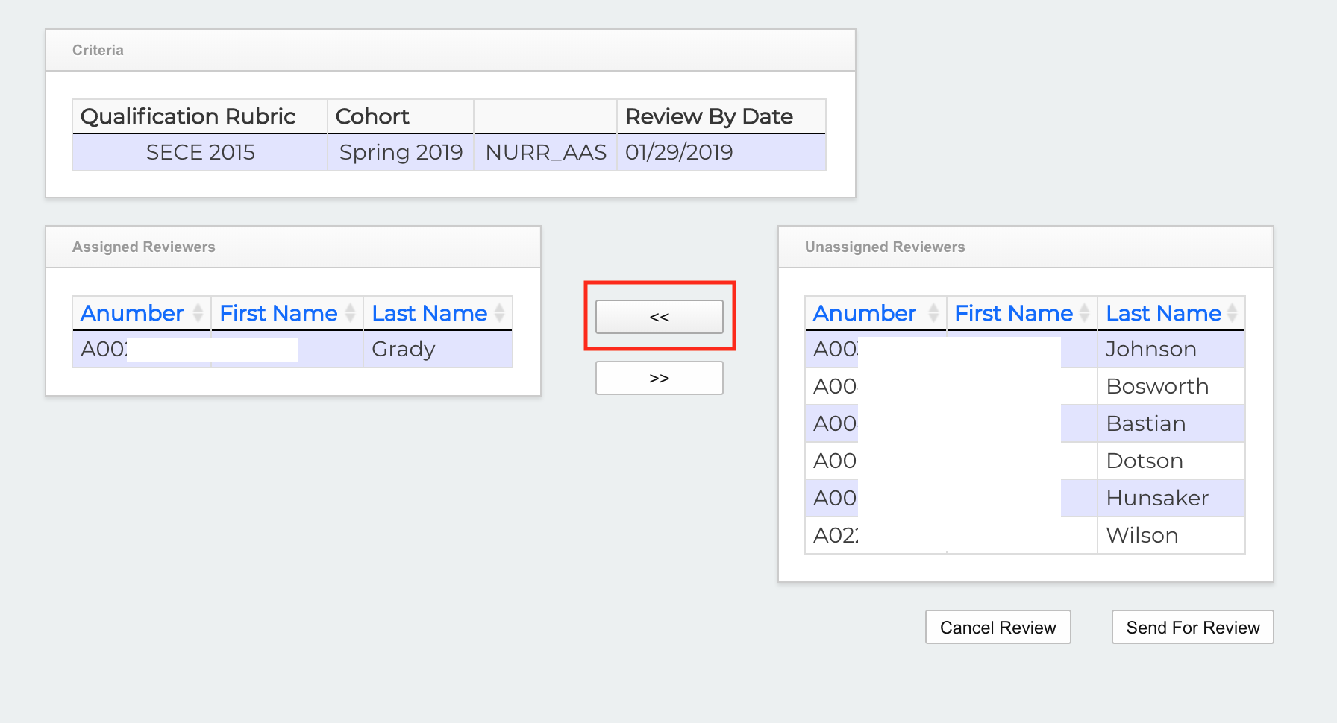
Task: Select the Wilson reviewer row
Action: [x=1142, y=536]
